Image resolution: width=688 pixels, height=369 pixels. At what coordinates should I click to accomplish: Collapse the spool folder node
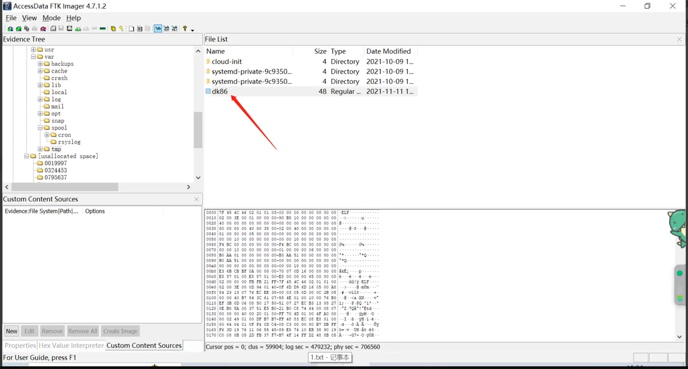40,128
